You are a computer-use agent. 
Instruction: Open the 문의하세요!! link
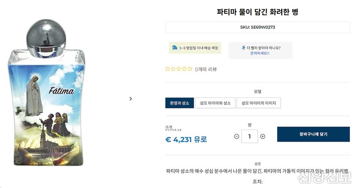point(260,53)
